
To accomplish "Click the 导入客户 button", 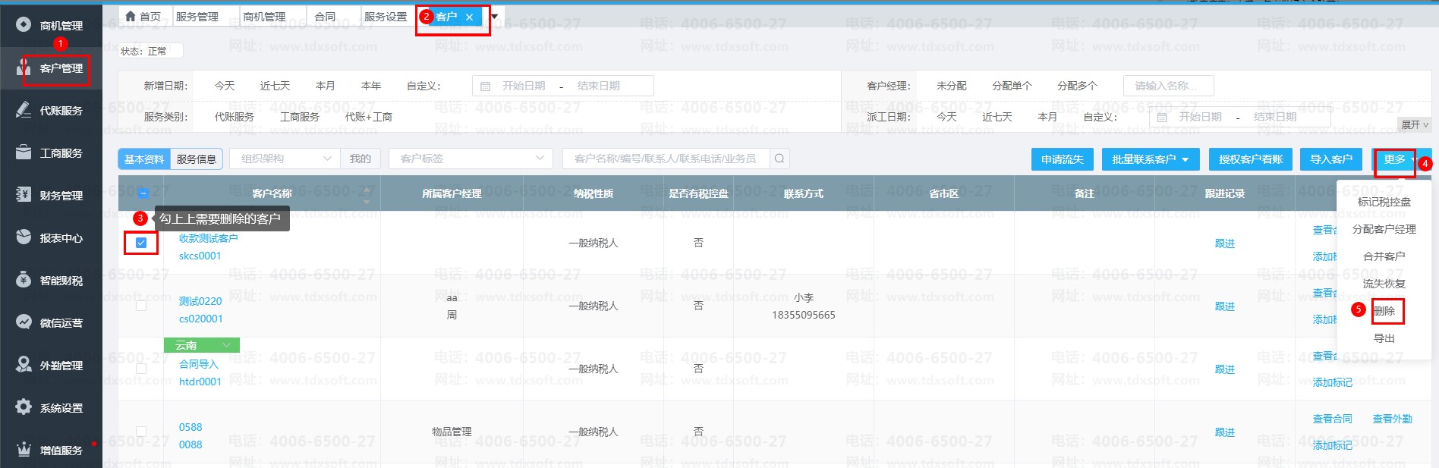I will [x=1331, y=159].
